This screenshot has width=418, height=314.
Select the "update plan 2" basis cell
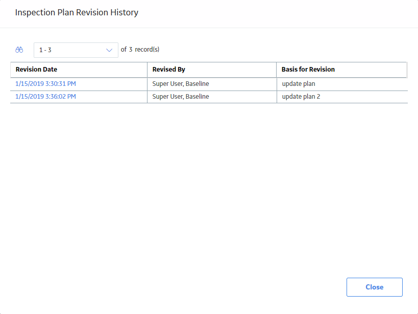coord(342,97)
